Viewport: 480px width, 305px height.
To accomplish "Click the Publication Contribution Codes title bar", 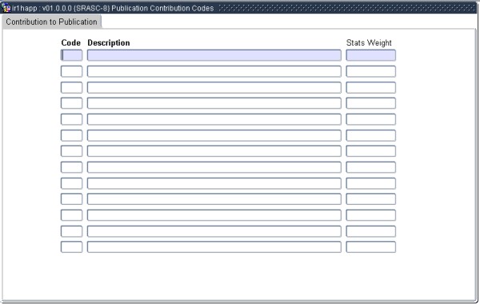I will click(x=238, y=8).
